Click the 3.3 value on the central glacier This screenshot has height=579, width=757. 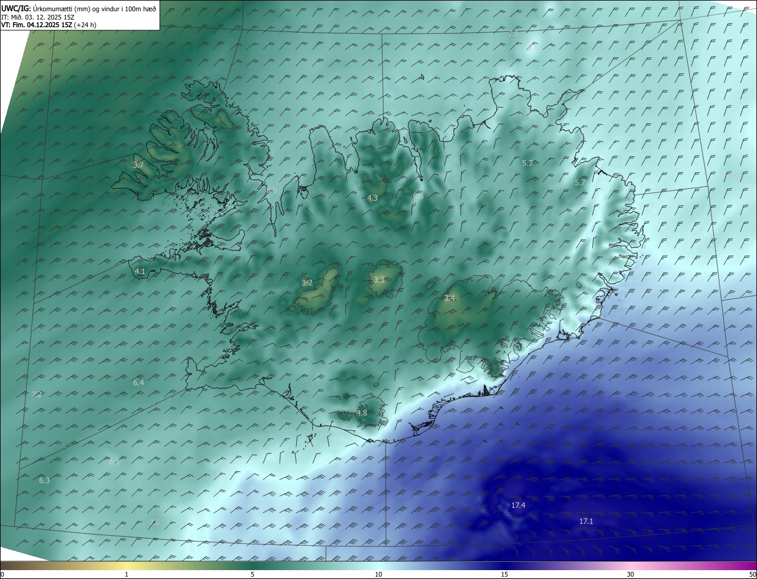379,279
